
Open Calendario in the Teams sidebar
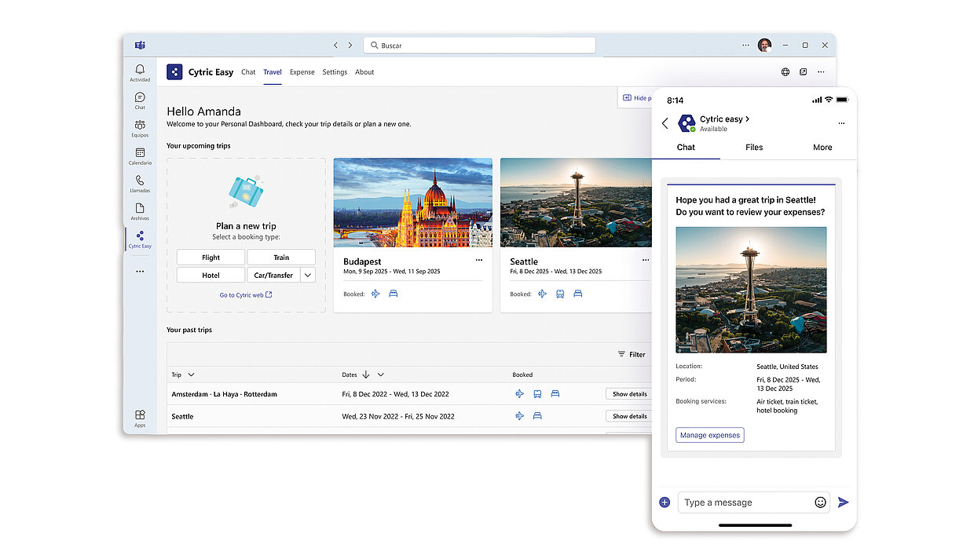140,155
